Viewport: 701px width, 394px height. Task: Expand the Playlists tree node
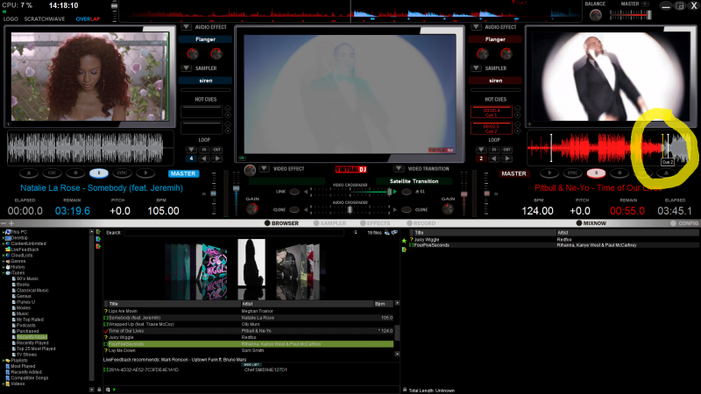pos(4,360)
